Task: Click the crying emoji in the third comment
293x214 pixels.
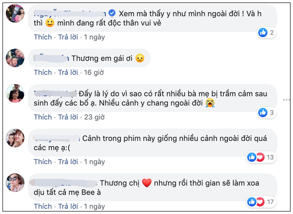Action: 210,103
